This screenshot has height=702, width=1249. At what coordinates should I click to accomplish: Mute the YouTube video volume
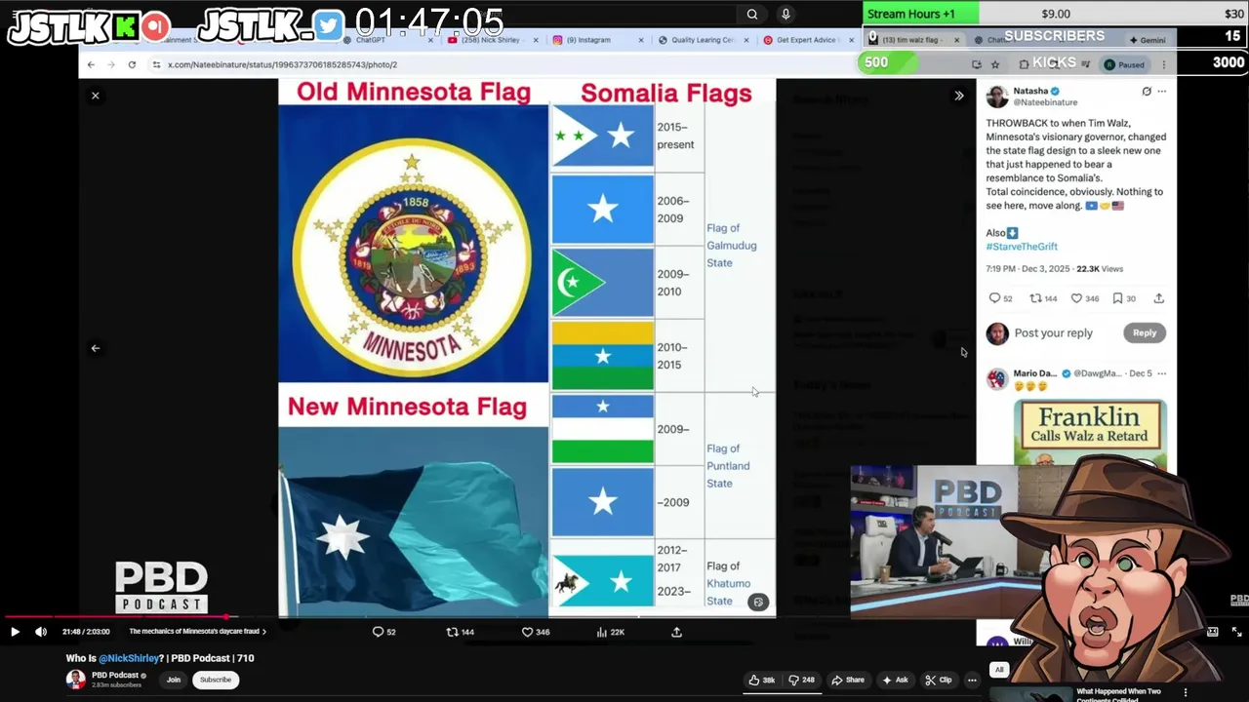click(41, 632)
